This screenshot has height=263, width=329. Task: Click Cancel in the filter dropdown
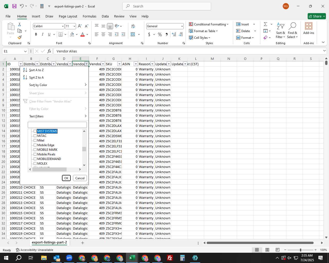pos(80,178)
